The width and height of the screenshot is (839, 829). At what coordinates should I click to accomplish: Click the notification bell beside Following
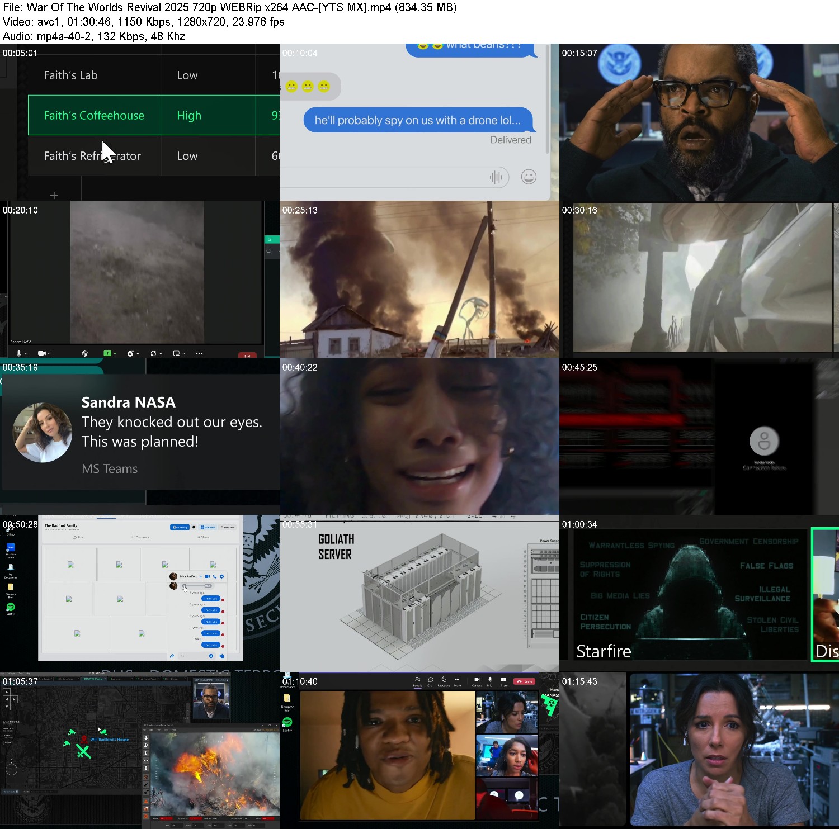pyautogui.click(x=194, y=527)
